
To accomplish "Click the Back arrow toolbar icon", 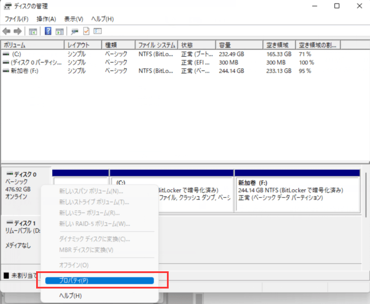I will click(6, 31).
